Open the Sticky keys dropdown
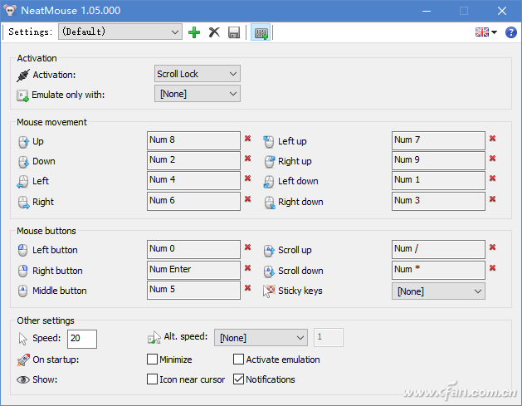This screenshot has height=406, width=522. [x=438, y=291]
